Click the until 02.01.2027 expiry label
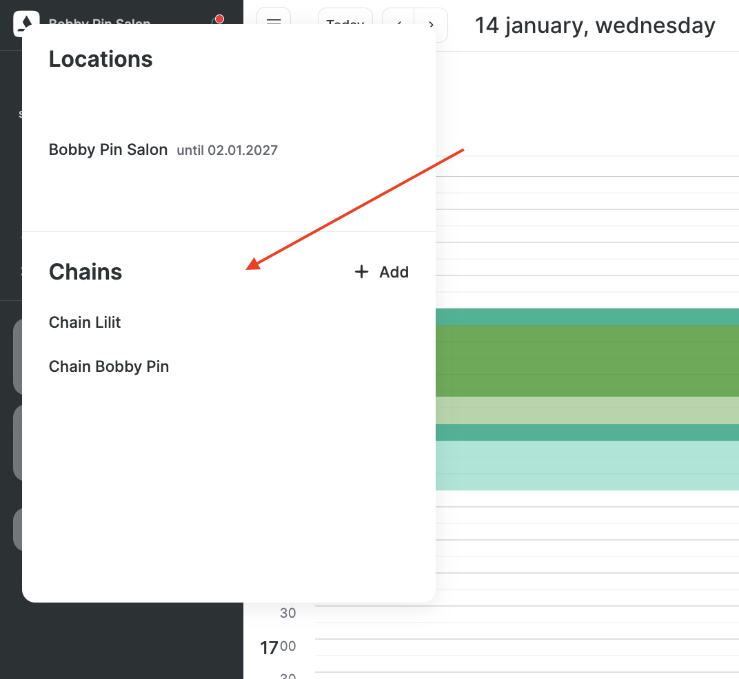 227,150
